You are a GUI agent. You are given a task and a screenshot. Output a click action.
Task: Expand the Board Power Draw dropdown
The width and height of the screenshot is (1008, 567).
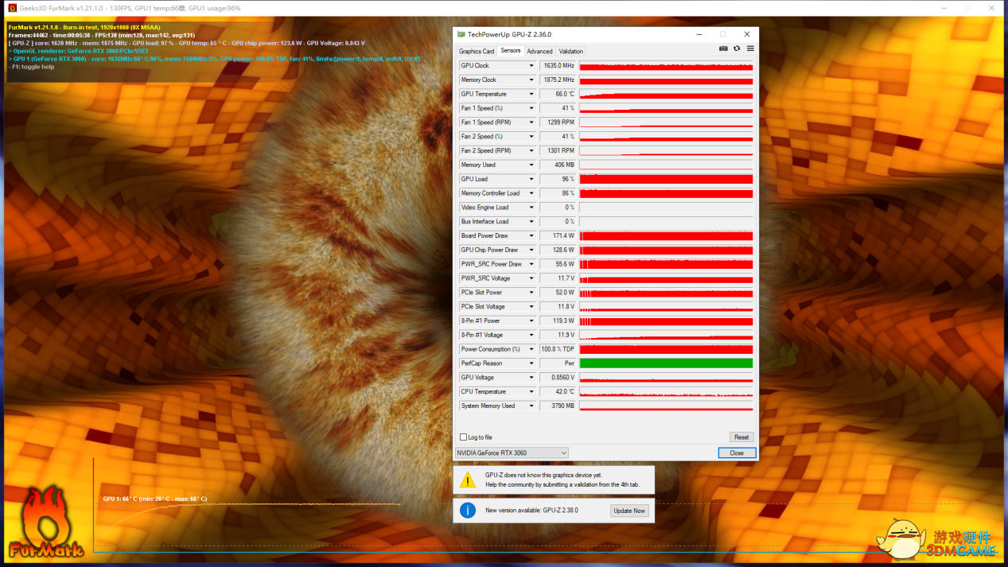point(531,236)
